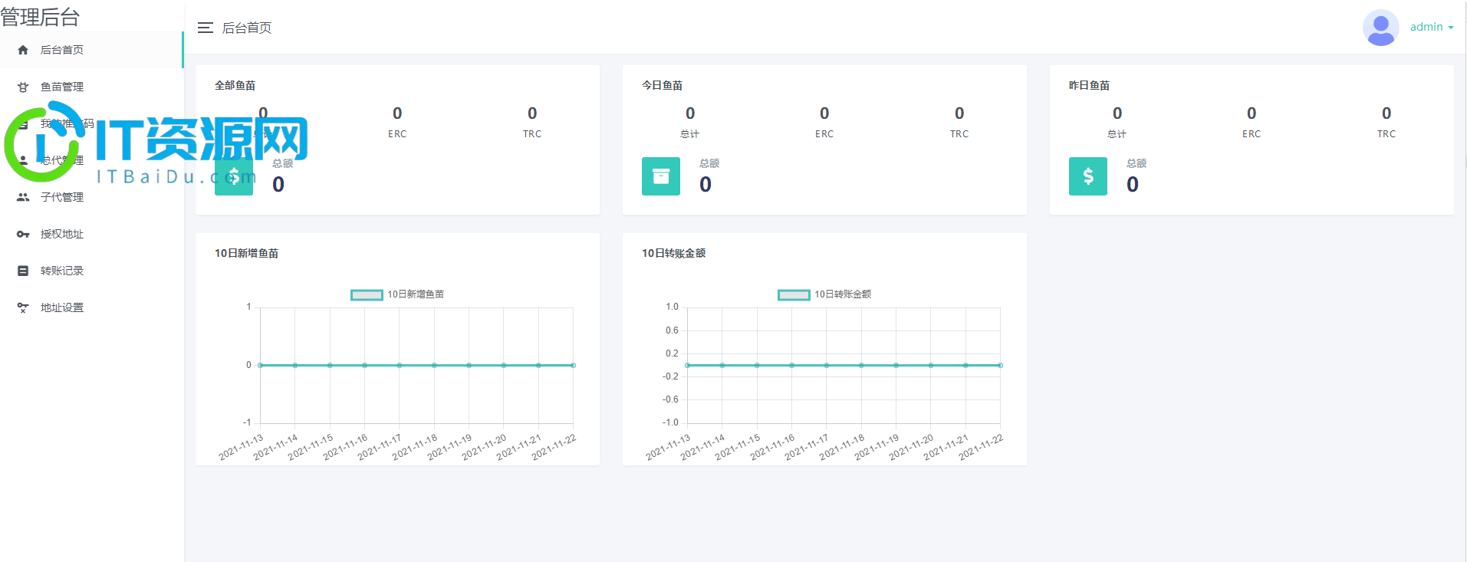Viewport: 1467px width, 562px height.
Task: Click the 总额 label in 昨日鱼苗 card
Action: [x=1136, y=163]
